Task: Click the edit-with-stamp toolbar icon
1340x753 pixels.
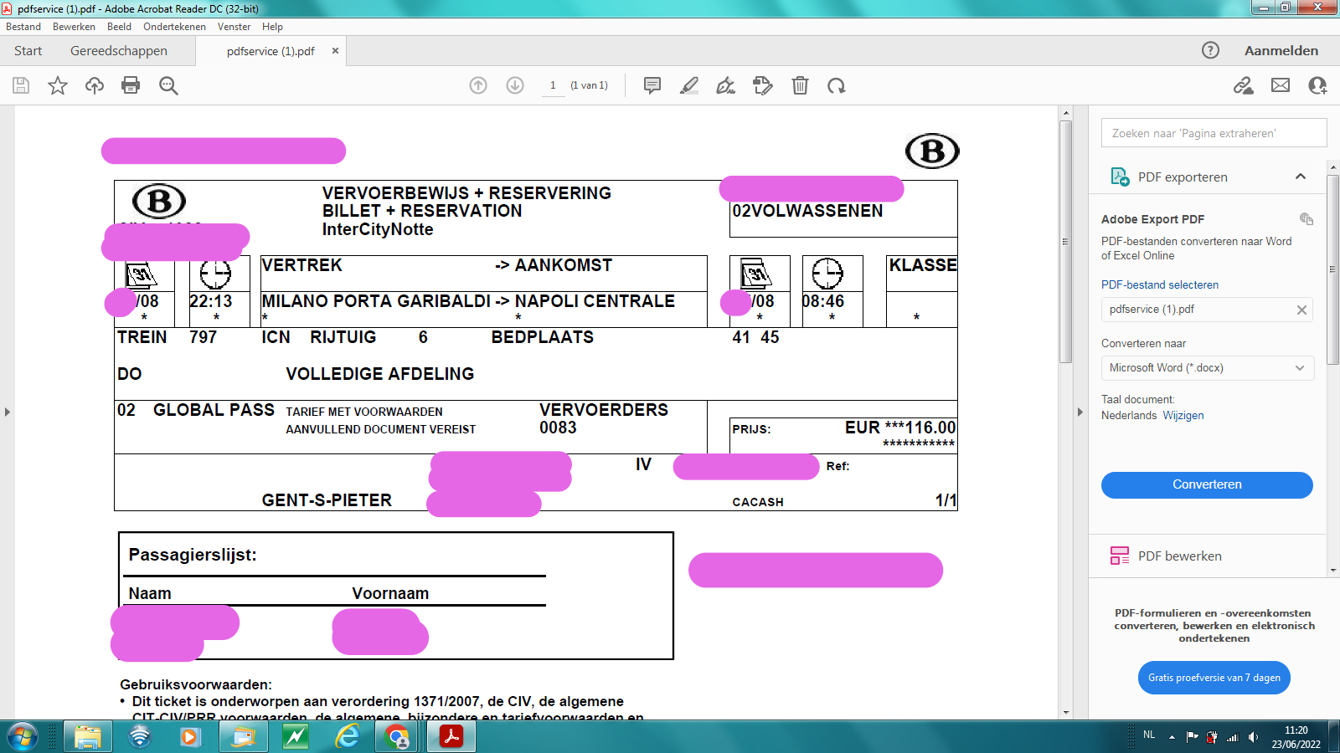Action: pos(763,85)
